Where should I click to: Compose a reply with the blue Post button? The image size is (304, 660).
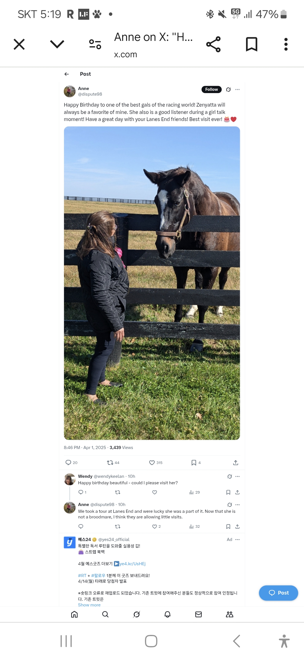point(278,593)
